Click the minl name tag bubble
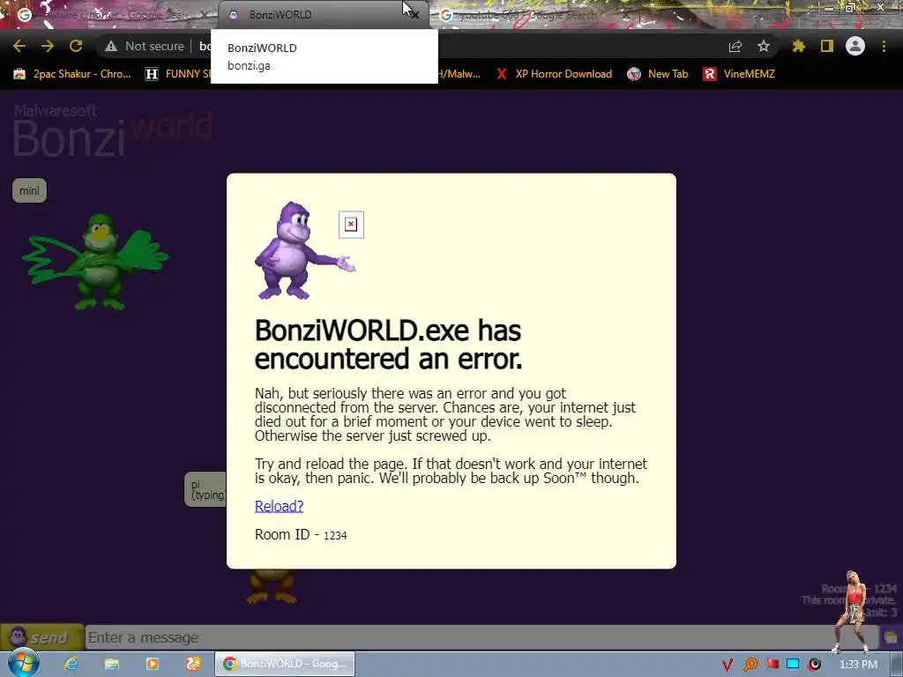Viewport: 903px width, 677px height. click(29, 190)
